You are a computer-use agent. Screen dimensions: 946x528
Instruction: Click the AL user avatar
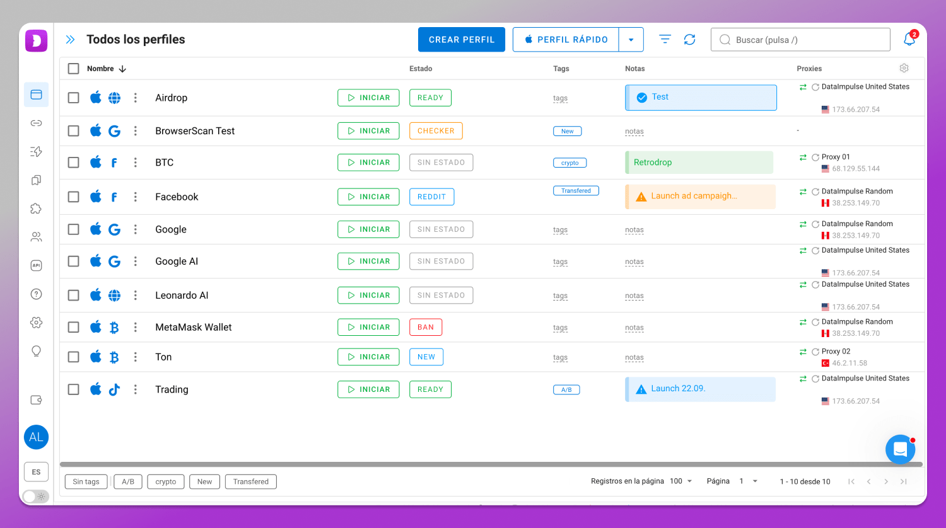point(36,437)
